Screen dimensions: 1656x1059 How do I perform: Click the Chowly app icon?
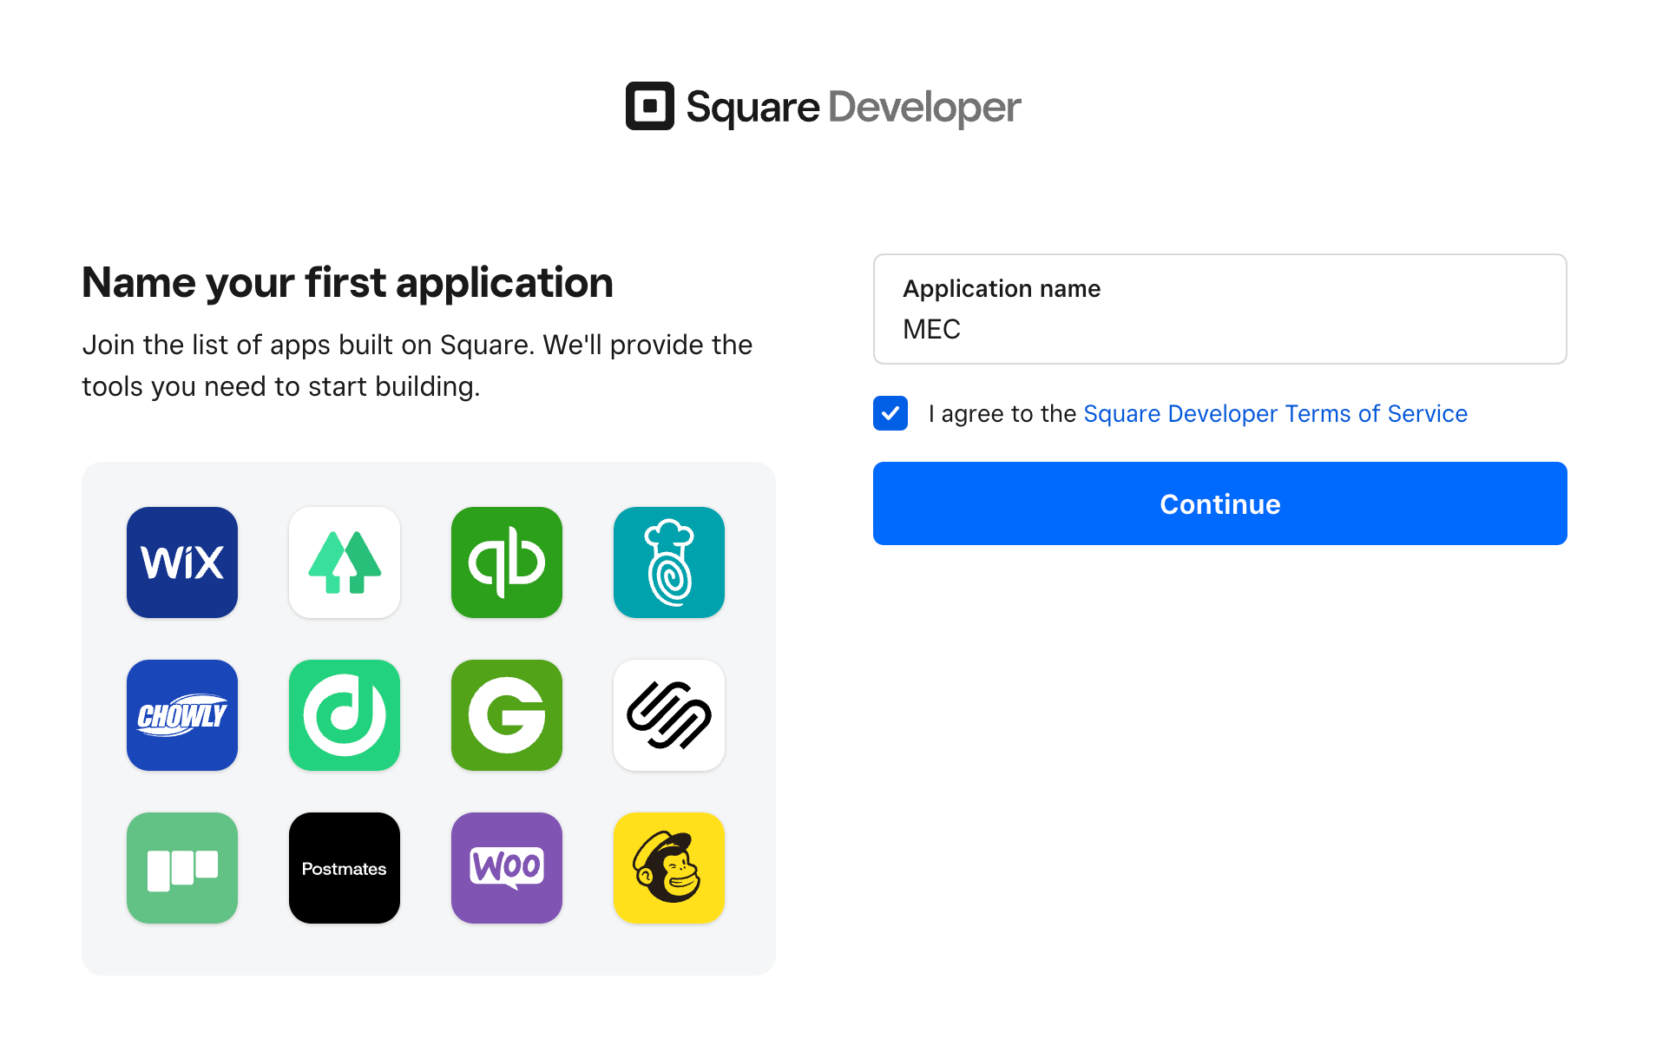182,715
